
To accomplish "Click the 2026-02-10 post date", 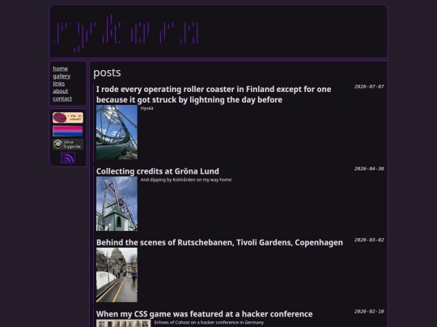I will click(x=369, y=312).
